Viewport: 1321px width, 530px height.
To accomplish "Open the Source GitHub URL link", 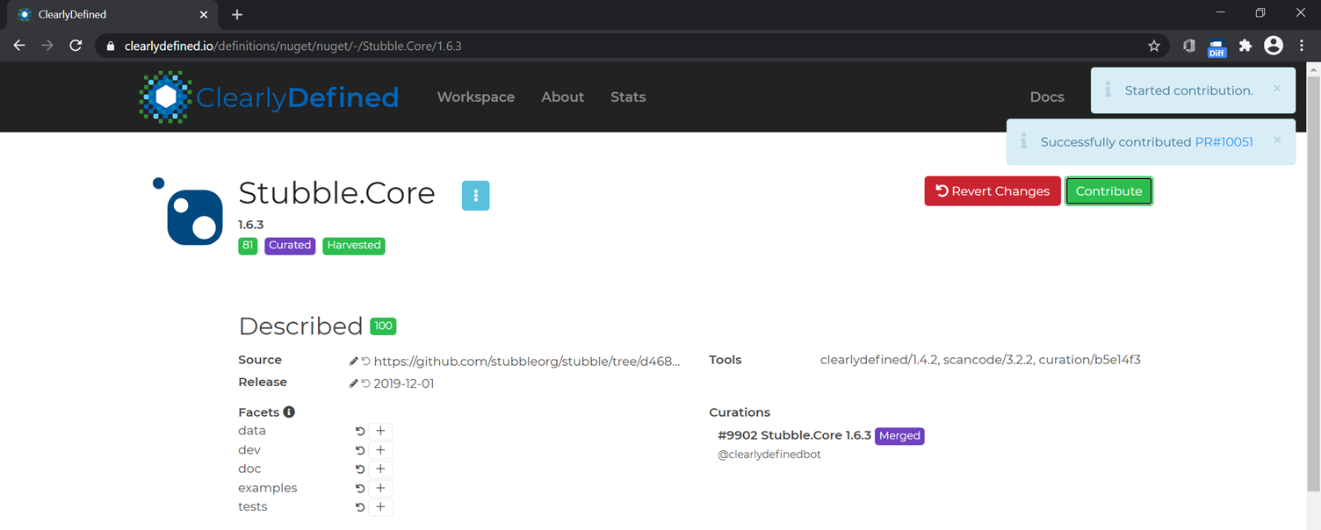I will pos(527,361).
